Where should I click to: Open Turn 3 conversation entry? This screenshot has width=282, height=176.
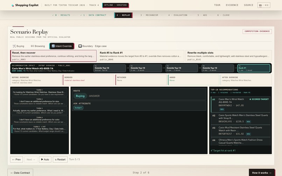[x=40, y=110]
